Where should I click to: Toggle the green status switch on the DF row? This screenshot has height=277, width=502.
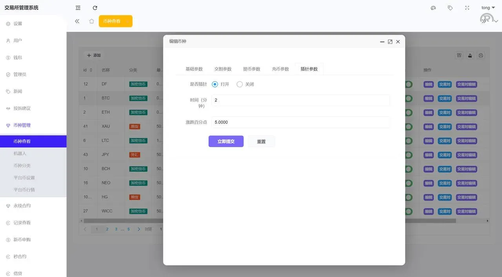408,84
